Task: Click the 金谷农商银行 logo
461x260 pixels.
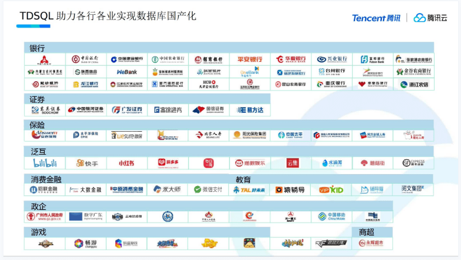Action: point(413,72)
